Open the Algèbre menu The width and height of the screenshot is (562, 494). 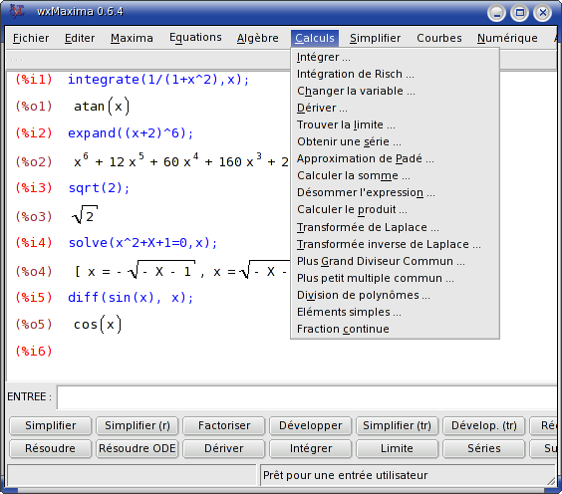(257, 38)
